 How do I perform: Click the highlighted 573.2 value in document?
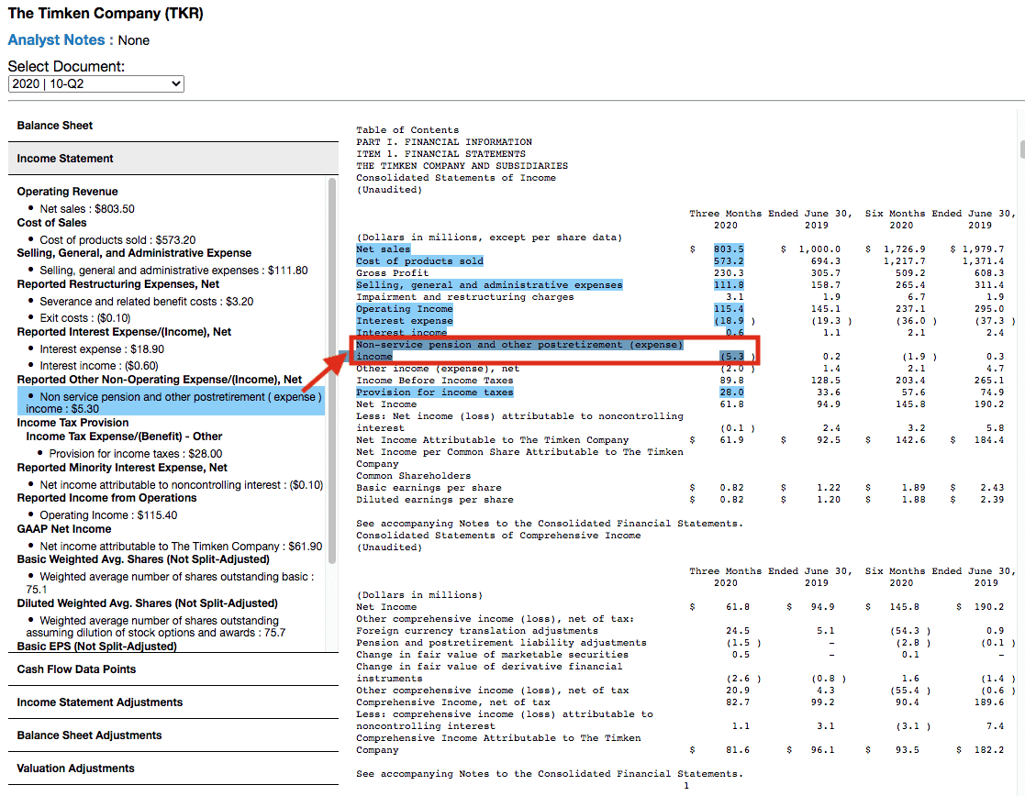coord(729,260)
